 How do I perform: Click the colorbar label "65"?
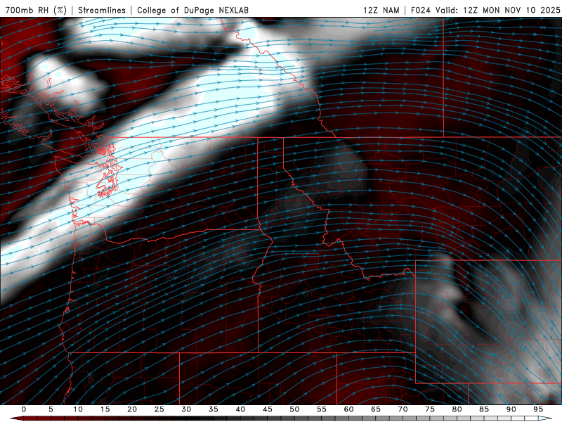pyautogui.click(x=376, y=409)
